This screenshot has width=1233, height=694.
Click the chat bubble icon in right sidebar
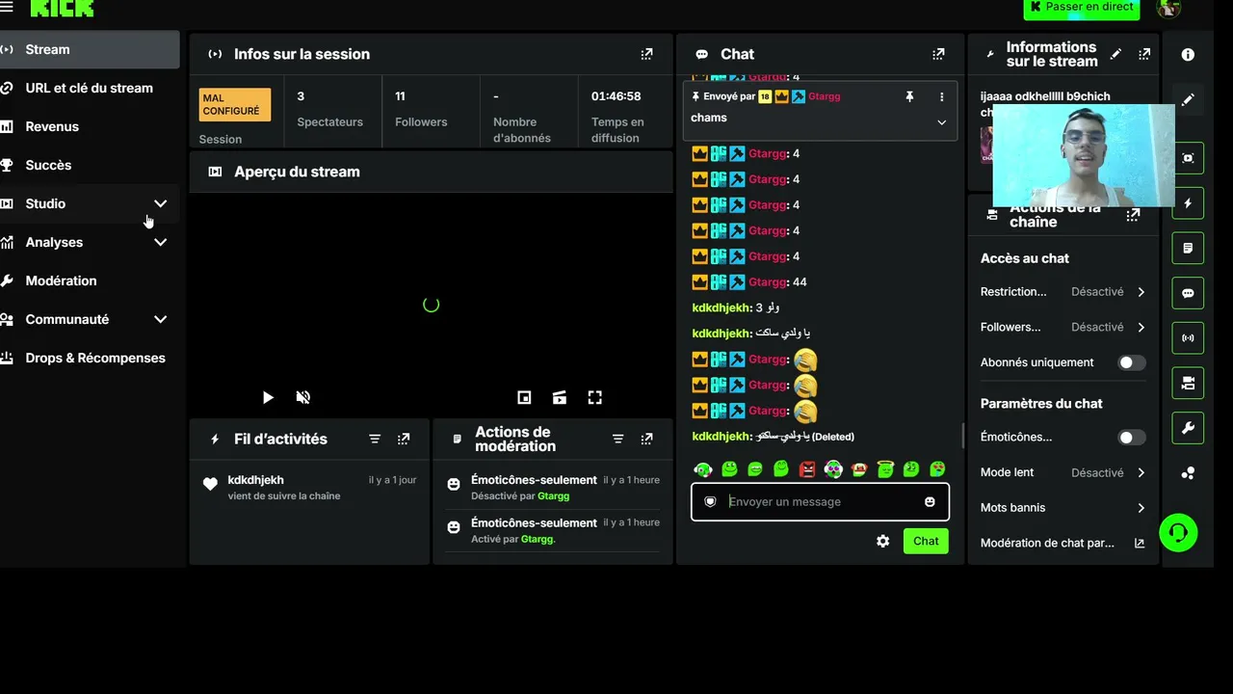tap(1188, 293)
